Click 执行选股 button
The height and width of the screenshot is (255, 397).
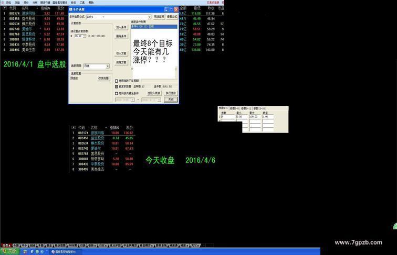click(171, 93)
